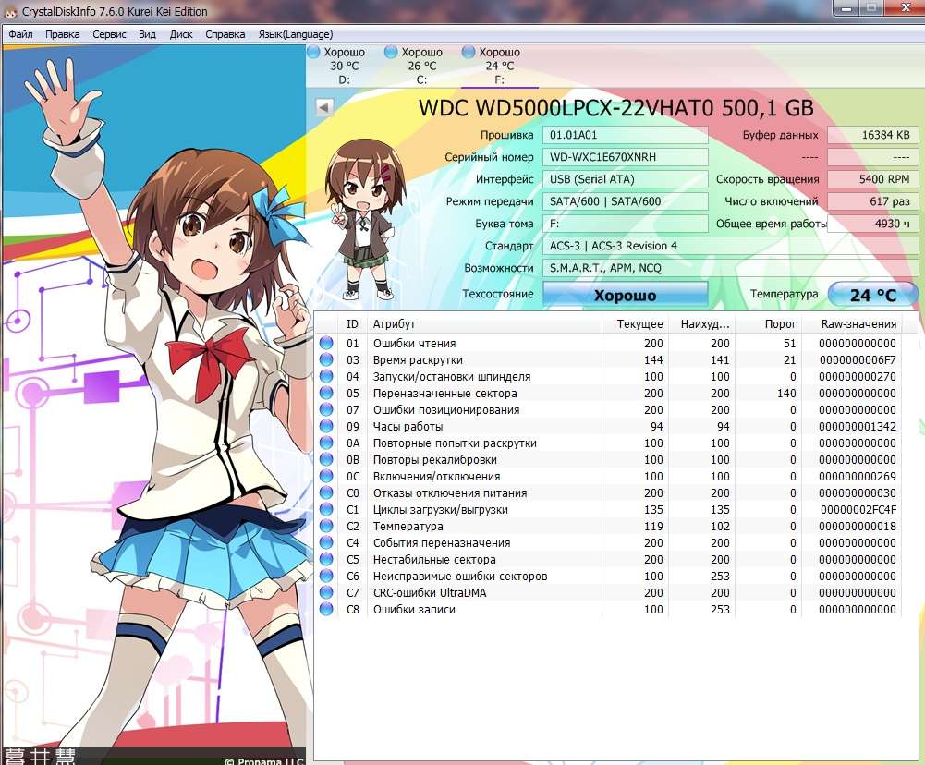Click raw value 0000000006F7
The image size is (925, 765).
(858, 359)
